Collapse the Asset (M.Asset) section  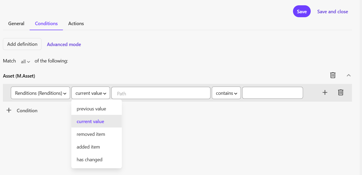click(x=349, y=75)
